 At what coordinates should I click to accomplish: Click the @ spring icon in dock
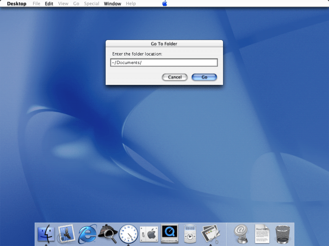pyautogui.click(x=241, y=234)
